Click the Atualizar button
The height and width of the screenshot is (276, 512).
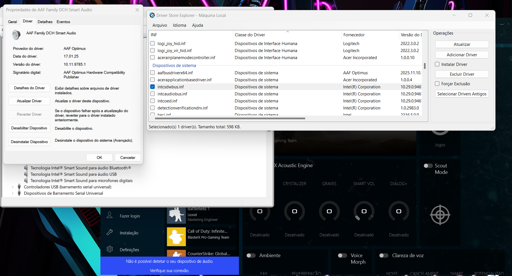[x=462, y=44]
